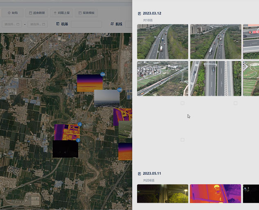Tick checkbox under second bottom-row highway photo
Viewport: 259px width, 210px height.
click(235, 103)
